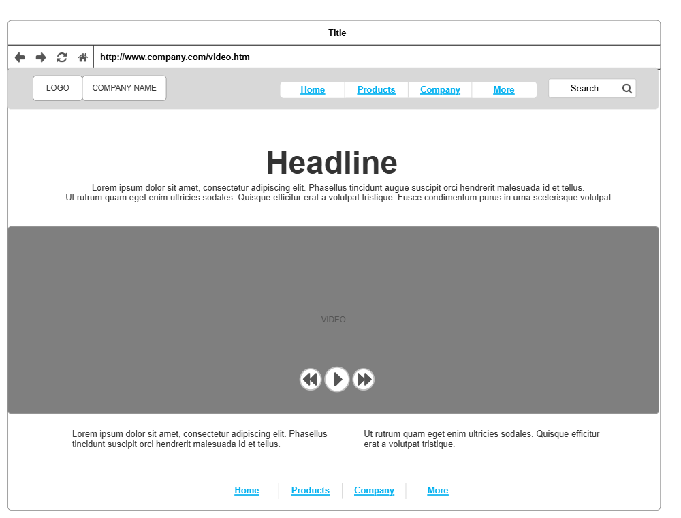Click the browser home icon
The height and width of the screenshot is (518, 681).
[x=82, y=57]
